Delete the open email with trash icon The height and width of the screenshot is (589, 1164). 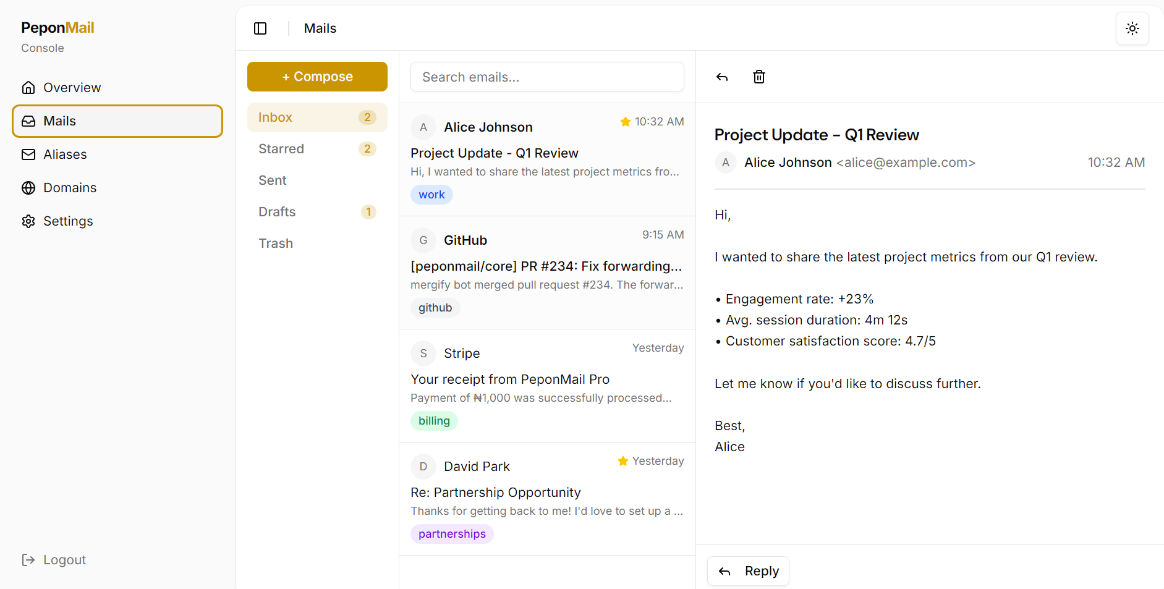759,77
